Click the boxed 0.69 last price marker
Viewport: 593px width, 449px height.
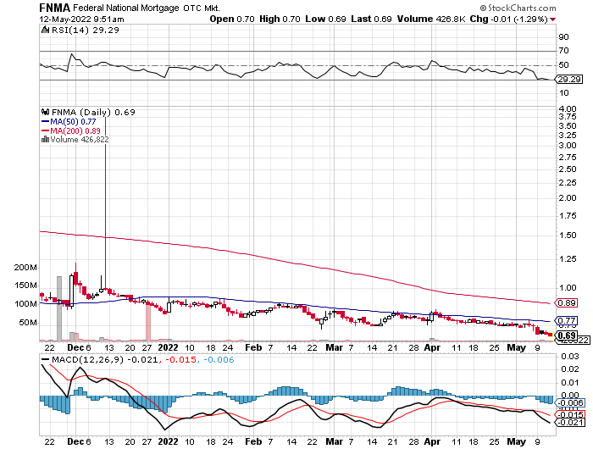coord(567,335)
